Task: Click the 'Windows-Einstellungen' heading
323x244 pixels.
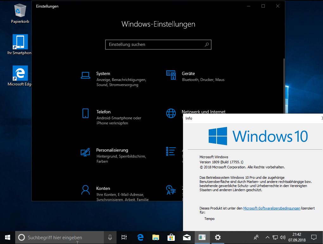Action: point(158,24)
